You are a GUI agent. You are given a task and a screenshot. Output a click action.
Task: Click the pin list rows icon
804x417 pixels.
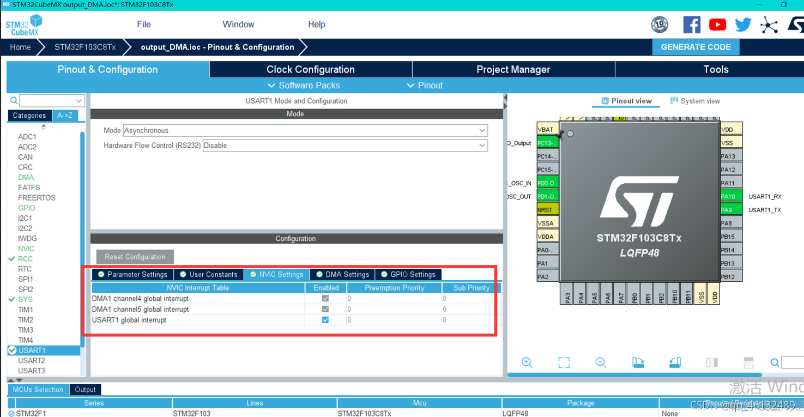pyautogui.click(x=748, y=362)
